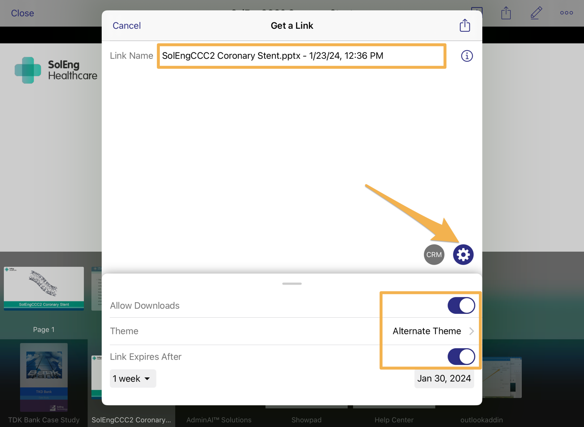Open Showpad item in bottom row
This screenshot has width=584, height=427.
pyautogui.click(x=307, y=420)
